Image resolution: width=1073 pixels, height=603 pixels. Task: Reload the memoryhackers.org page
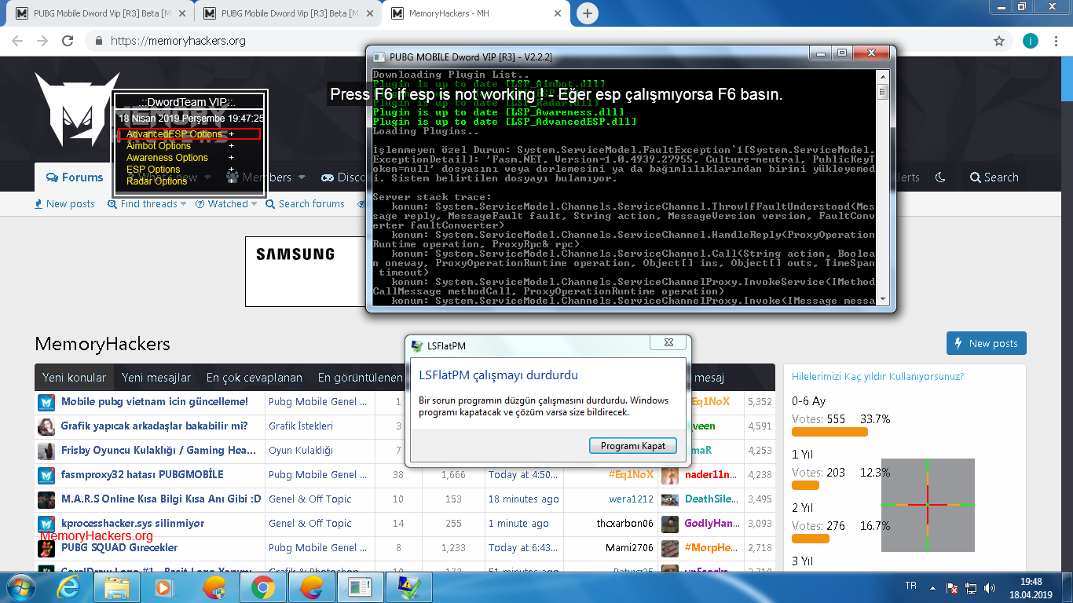pyautogui.click(x=68, y=41)
